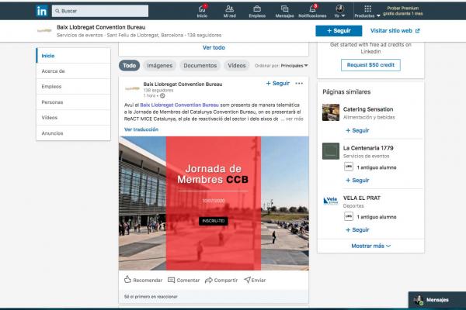Open Mi red network icon
The image size is (466, 310).
tap(229, 9)
